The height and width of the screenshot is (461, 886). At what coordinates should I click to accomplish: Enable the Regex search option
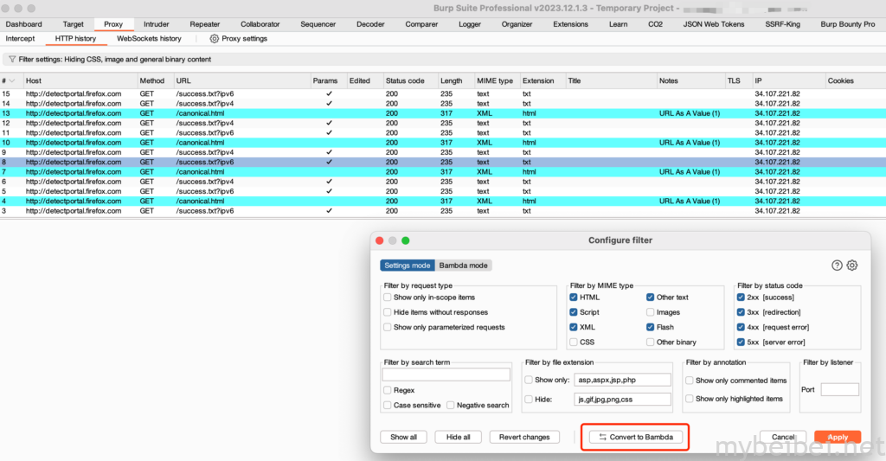[387, 390]
